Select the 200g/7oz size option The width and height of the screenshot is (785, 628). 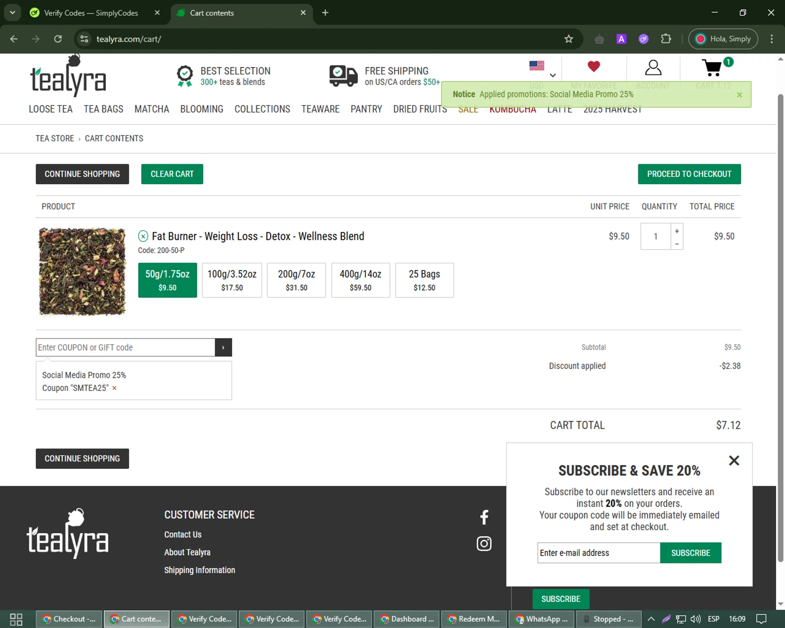[296, 280]
